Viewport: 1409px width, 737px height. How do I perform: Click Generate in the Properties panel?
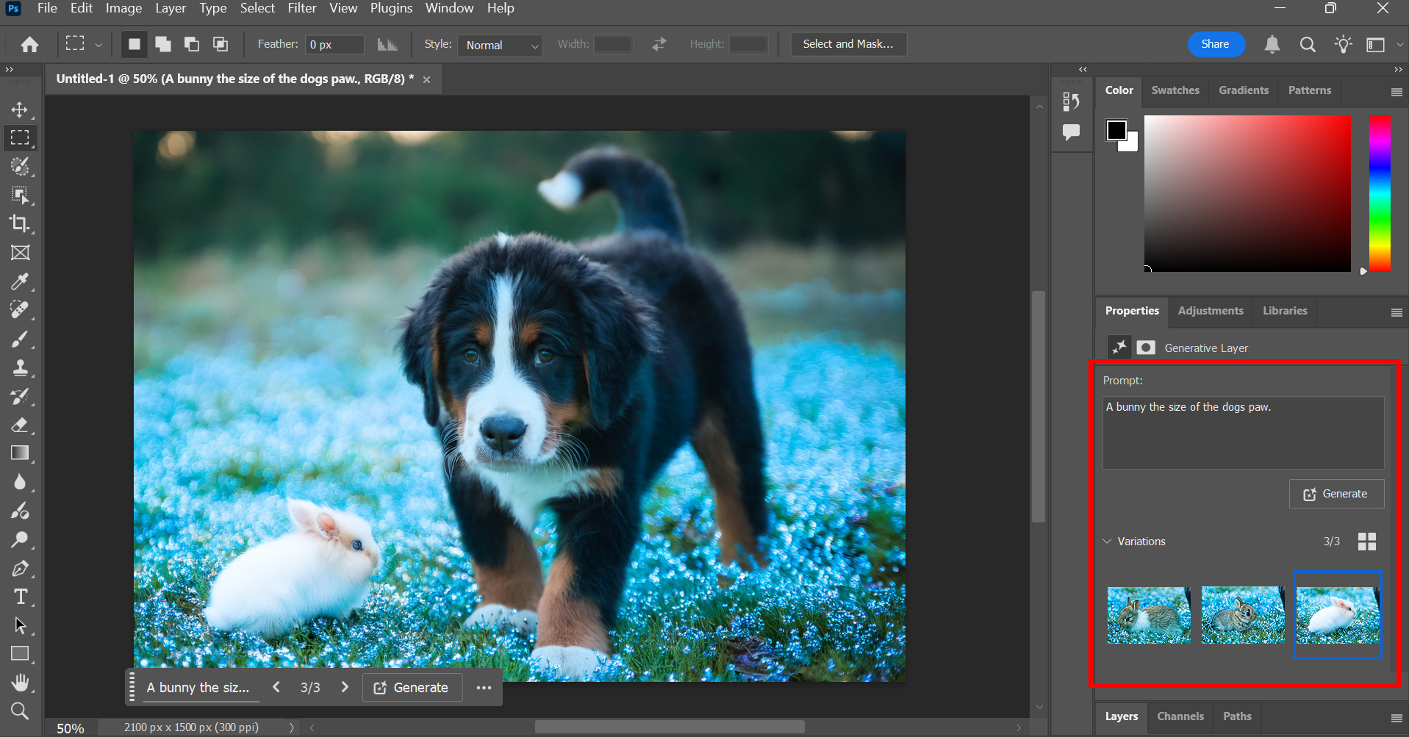1336,494
